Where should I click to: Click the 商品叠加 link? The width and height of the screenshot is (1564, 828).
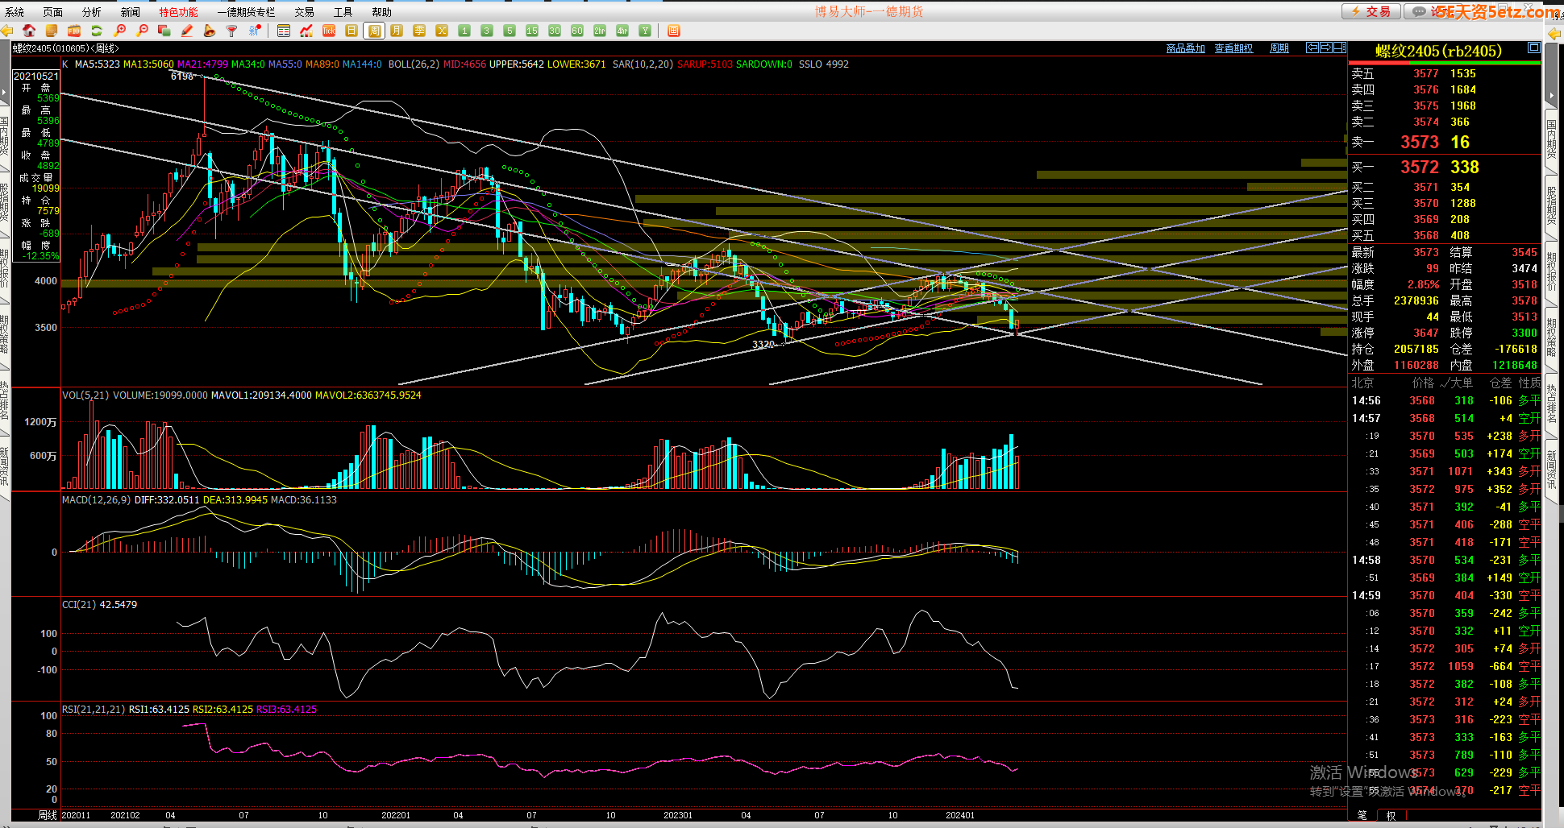pyautogui.click(x=1185, y=48)
